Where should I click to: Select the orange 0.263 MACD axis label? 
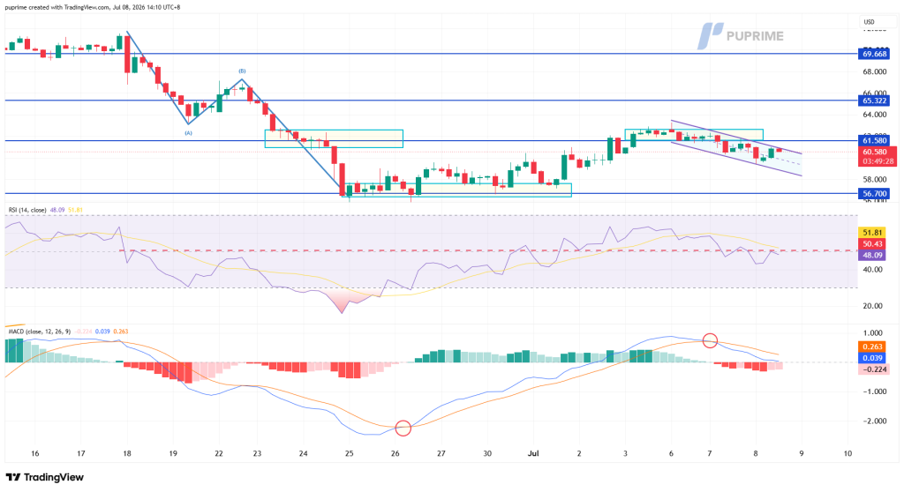(871, 347)
